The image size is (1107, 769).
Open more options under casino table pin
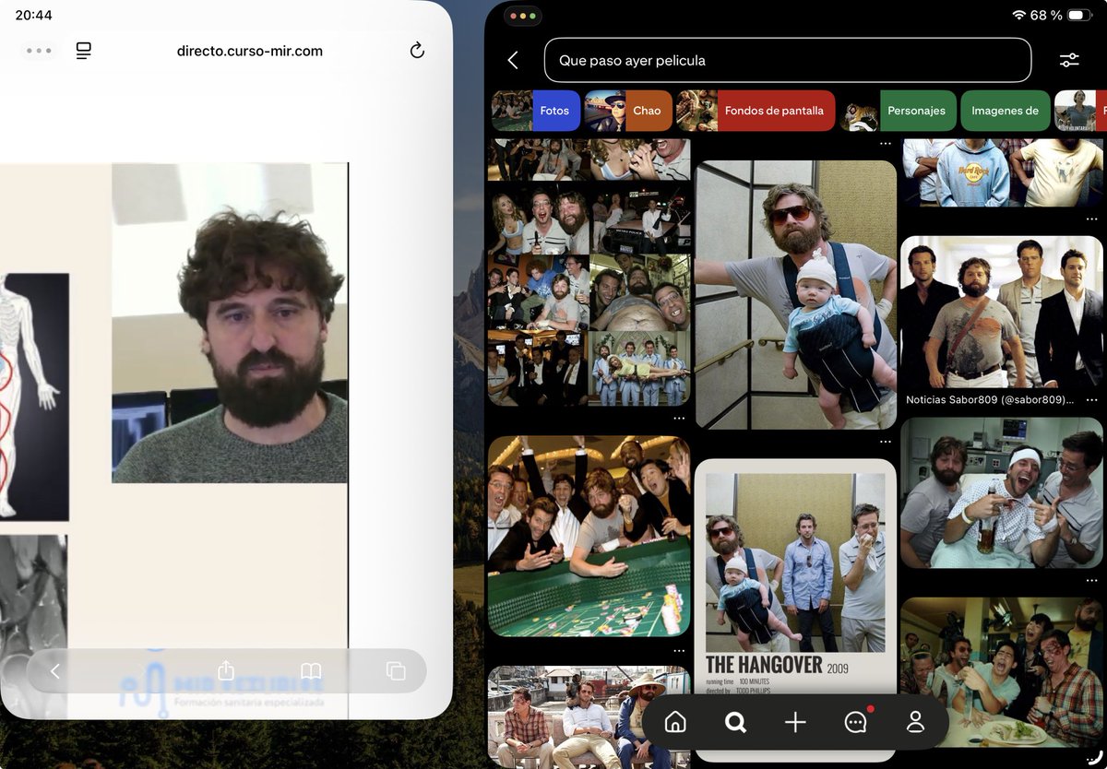click(x=679, y=649)
